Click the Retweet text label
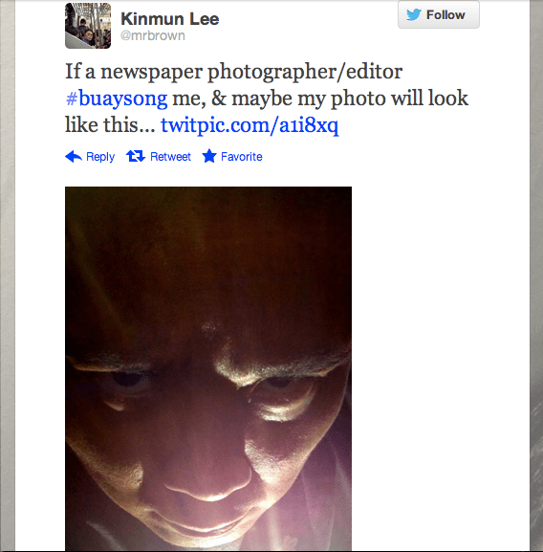This screenshot has width=543, height=552. 170,156
